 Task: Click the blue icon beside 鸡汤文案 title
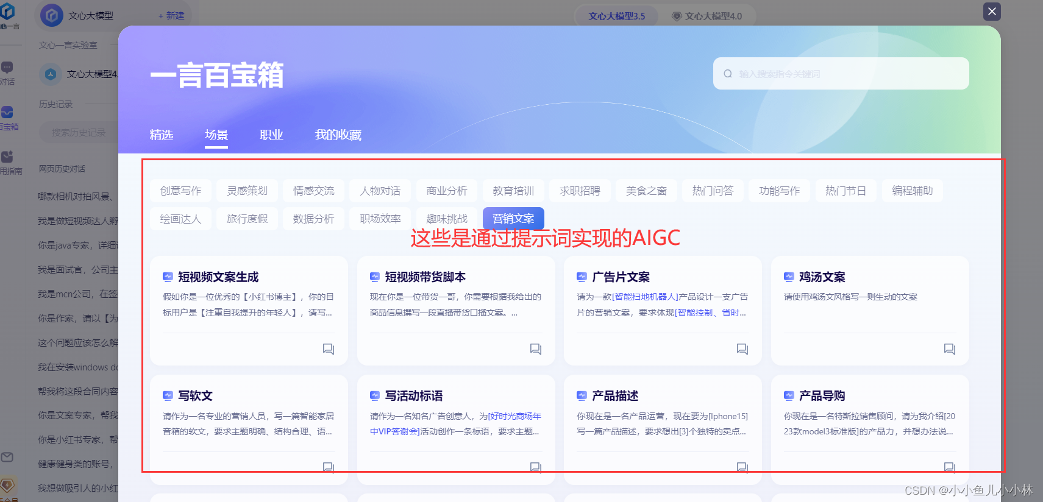(789, 277)
